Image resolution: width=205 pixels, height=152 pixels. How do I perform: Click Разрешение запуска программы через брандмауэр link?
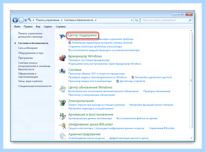click(105, 64)
